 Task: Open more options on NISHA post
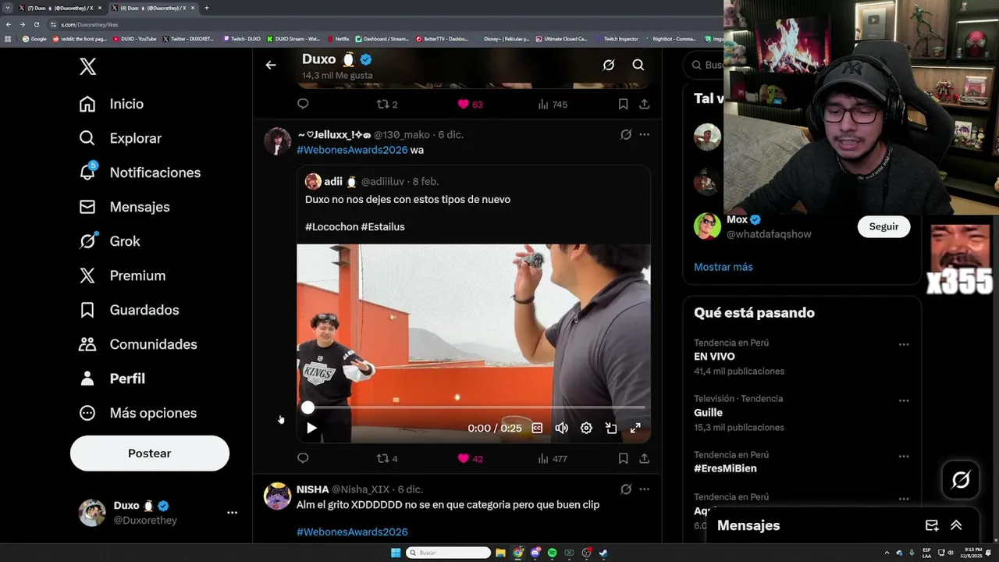644,489
